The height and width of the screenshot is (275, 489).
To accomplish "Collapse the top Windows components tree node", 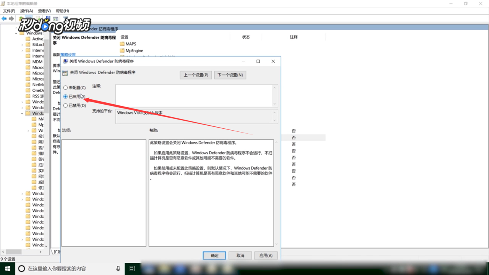I will click(x=16, y=33).
